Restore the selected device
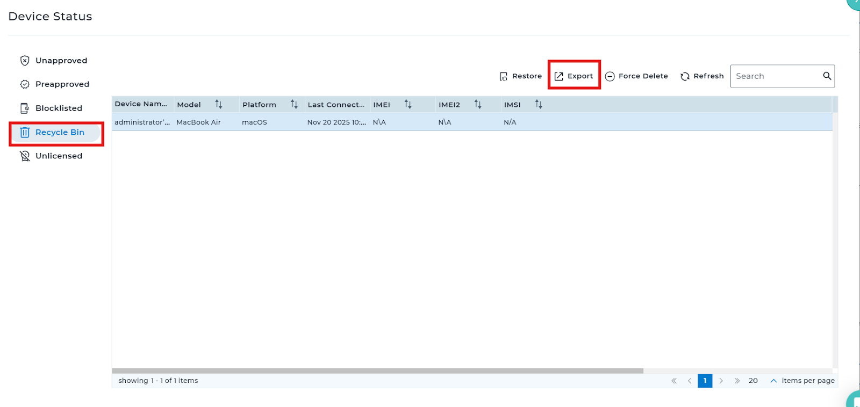Screen dimensions: 860x407 tap(520, 76)
